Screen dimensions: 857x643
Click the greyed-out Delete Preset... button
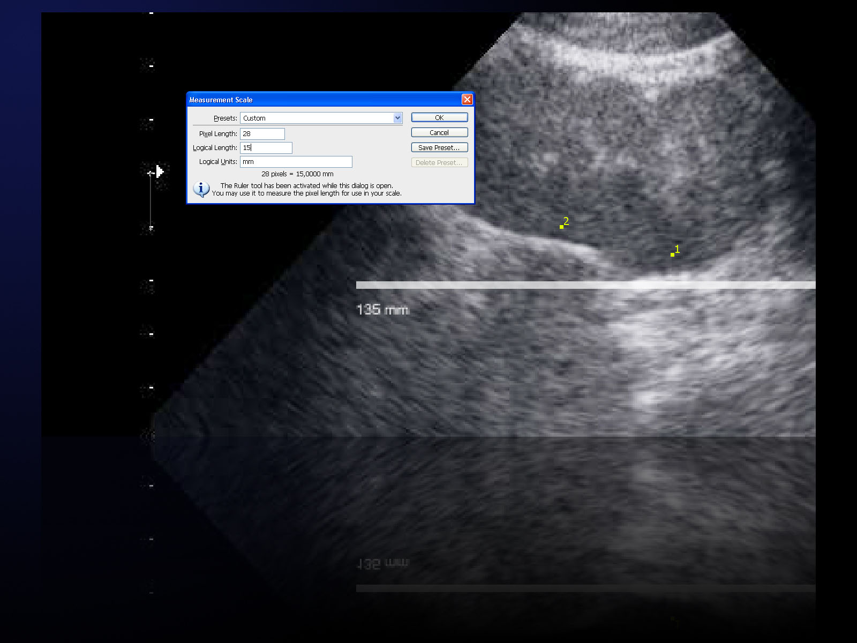point(439,162)
